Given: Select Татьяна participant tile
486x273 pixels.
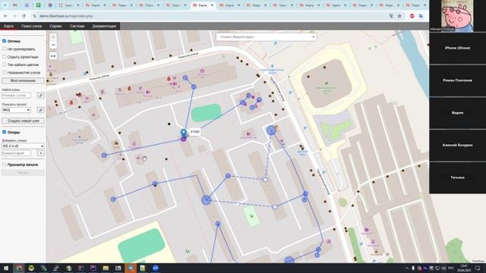Looking at the screenshot, I should click(x=457, y=177).
